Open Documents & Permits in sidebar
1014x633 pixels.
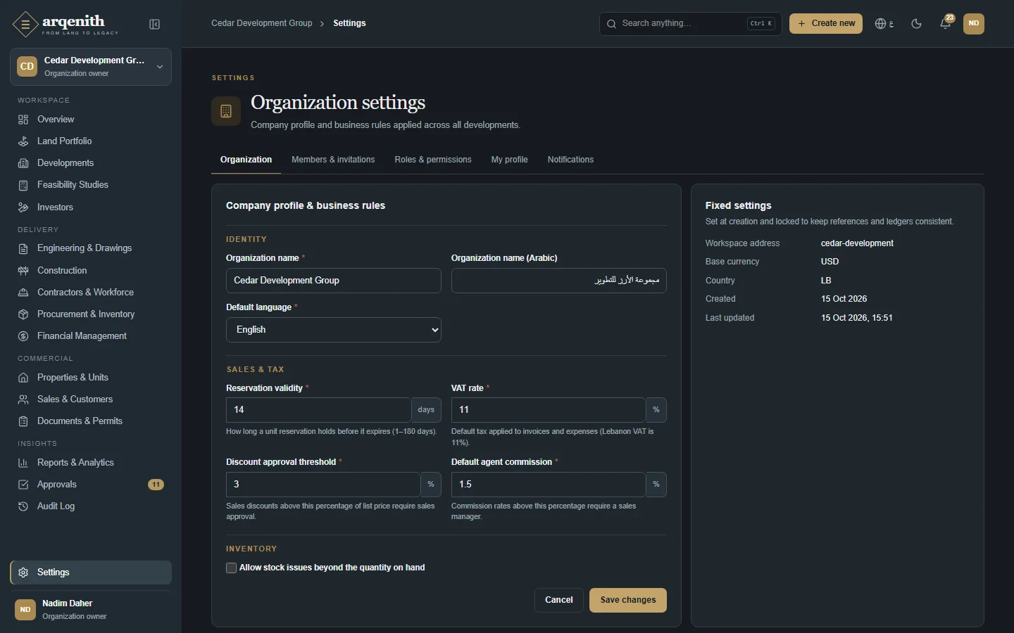(x=91, y=421)
